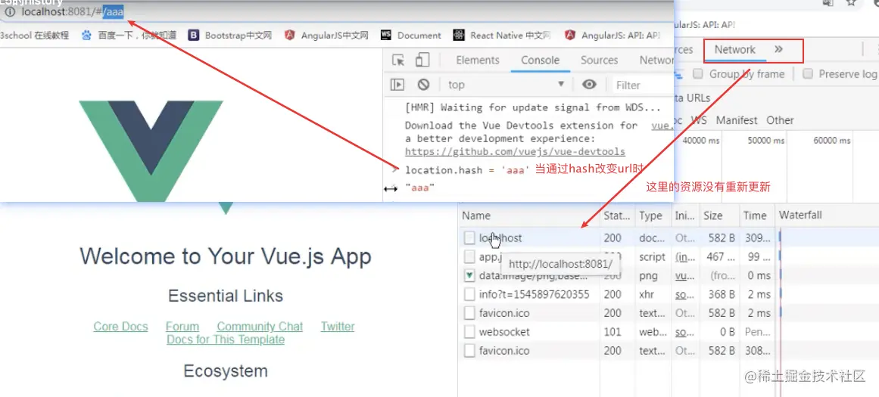
Task: Select the app.js request row
Action: point(669,257)
